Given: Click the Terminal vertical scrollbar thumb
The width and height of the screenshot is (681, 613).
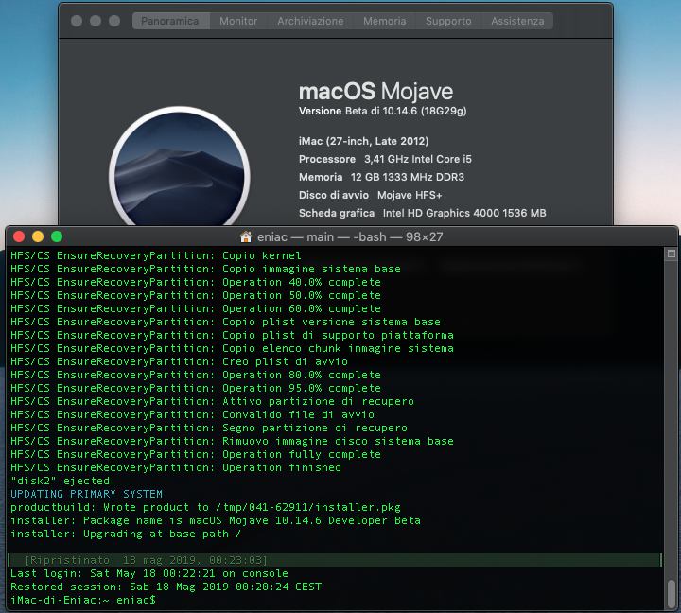Looking at the screenshot, I should (x=672, y=594).
